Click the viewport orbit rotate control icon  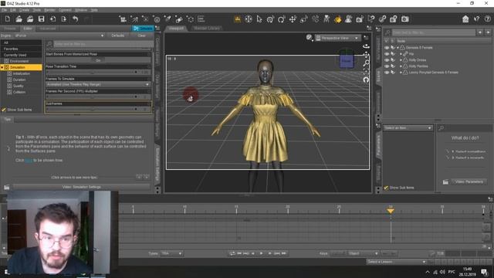[x=366, y=46]
